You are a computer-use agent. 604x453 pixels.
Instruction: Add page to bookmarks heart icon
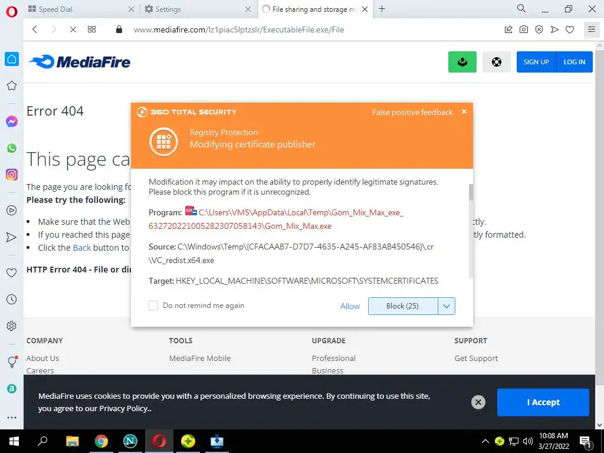(570, 29)
